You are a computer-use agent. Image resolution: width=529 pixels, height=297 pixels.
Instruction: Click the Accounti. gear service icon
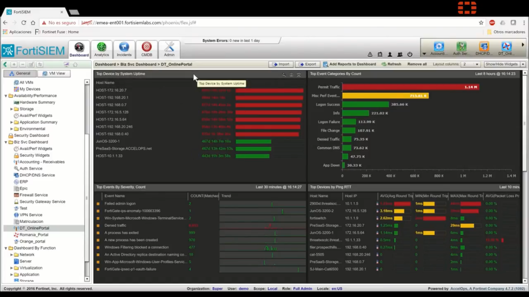pos(438,48)
